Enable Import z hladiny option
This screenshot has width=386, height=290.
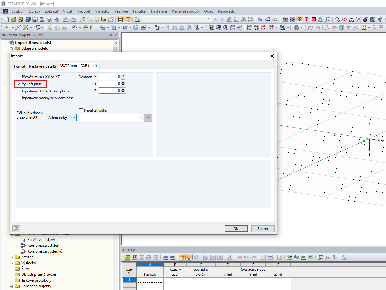coord(81,110)
